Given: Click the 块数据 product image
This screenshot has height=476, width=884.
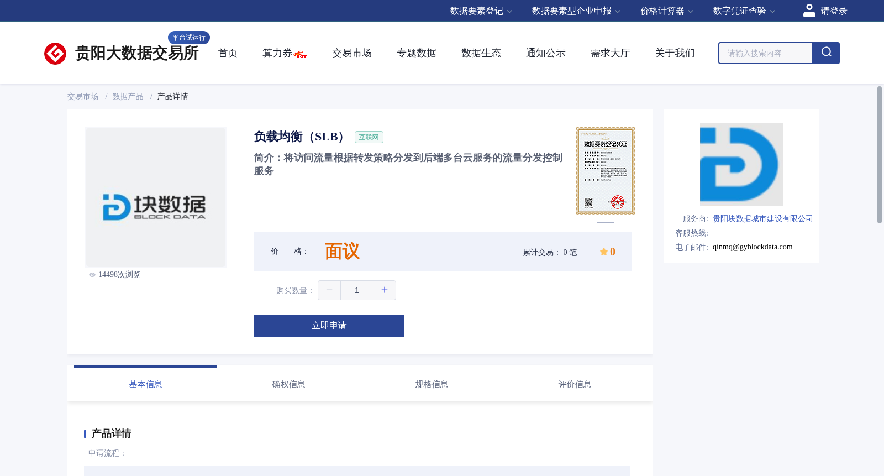Looking at the screenshot, I should point(156,197).
